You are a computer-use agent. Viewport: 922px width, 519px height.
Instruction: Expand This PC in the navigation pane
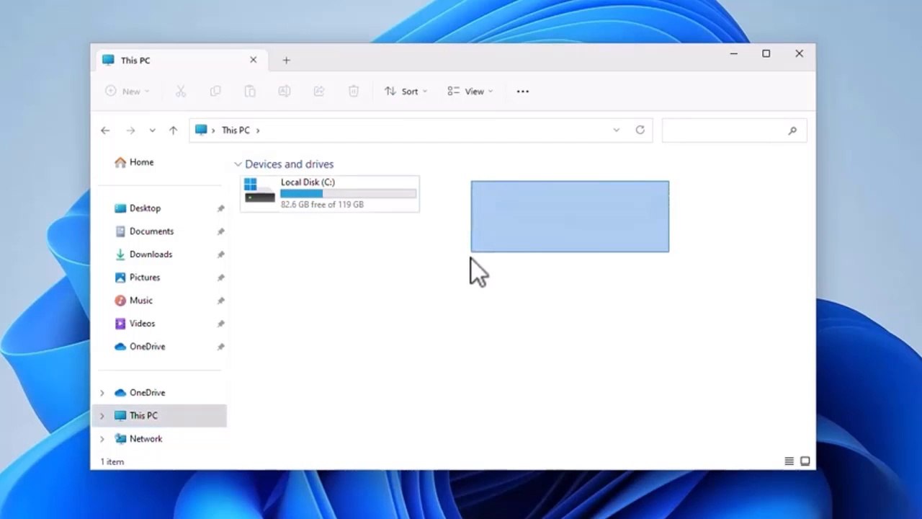coord(102,415)
